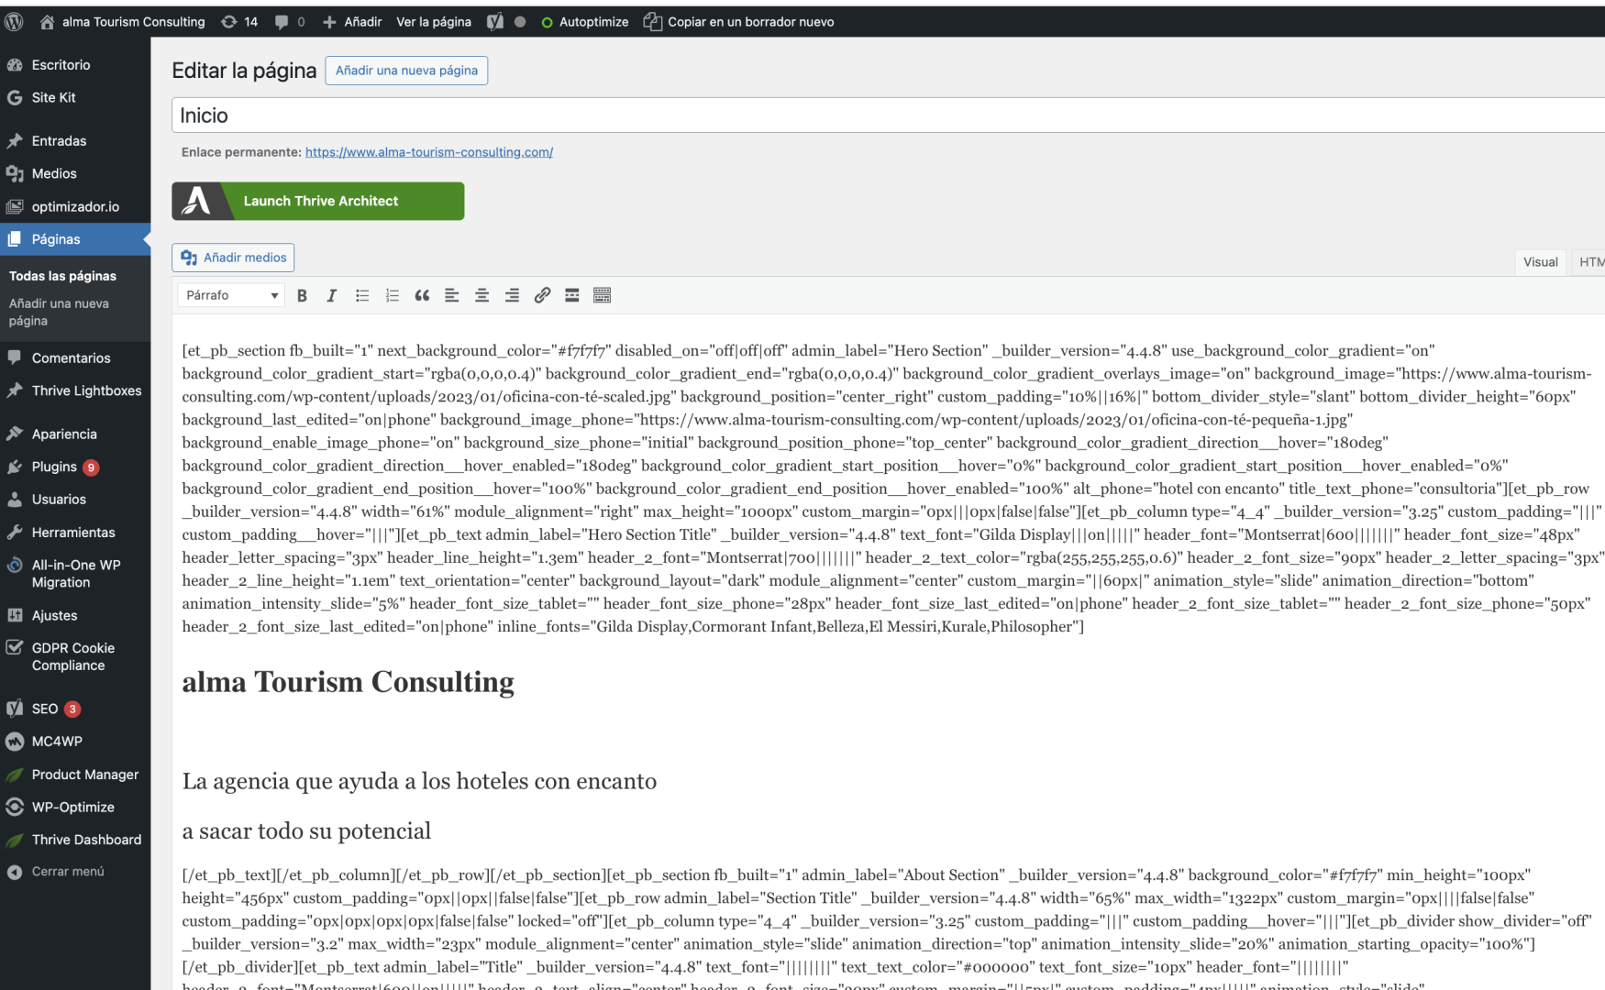
Task: Open Ajustes menu
Action: 75,616
